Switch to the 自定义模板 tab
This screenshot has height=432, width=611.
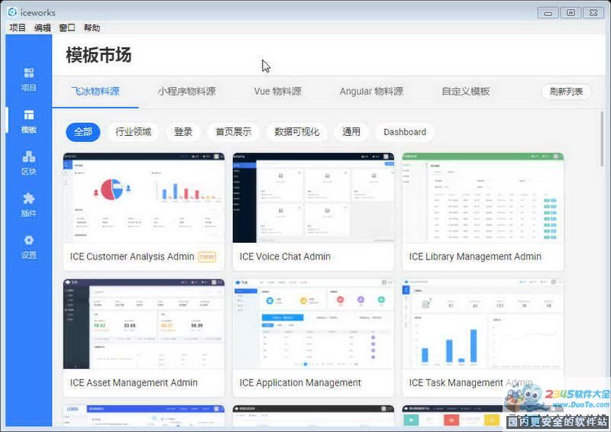[x=466, y=91]
